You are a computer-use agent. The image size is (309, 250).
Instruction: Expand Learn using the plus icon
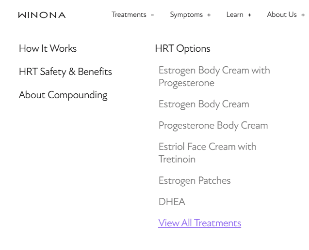pyautogui.click(x=250, y=15)
